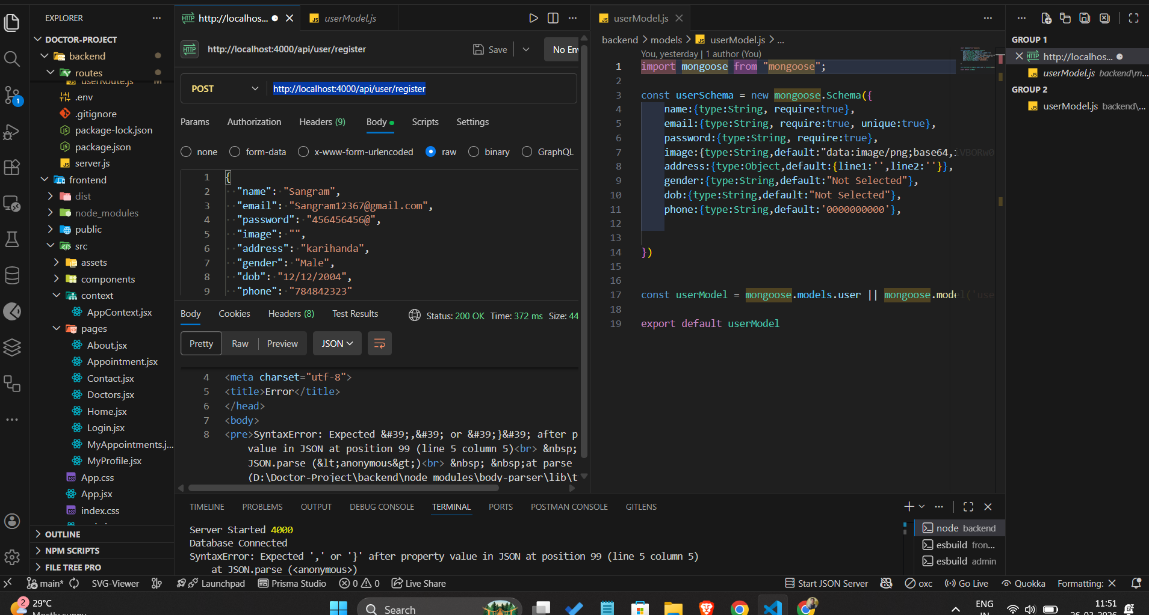Open Prisma Studio from the status bar
The image size is (1149, 615).
[x=292, y=583]
